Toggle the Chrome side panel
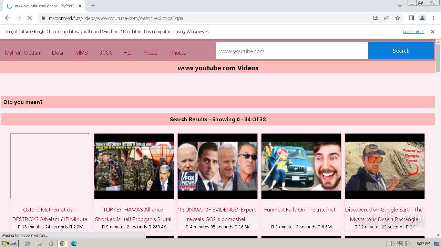Image resolution: width=441 pixels, height=248 pixels. point(411,18)
